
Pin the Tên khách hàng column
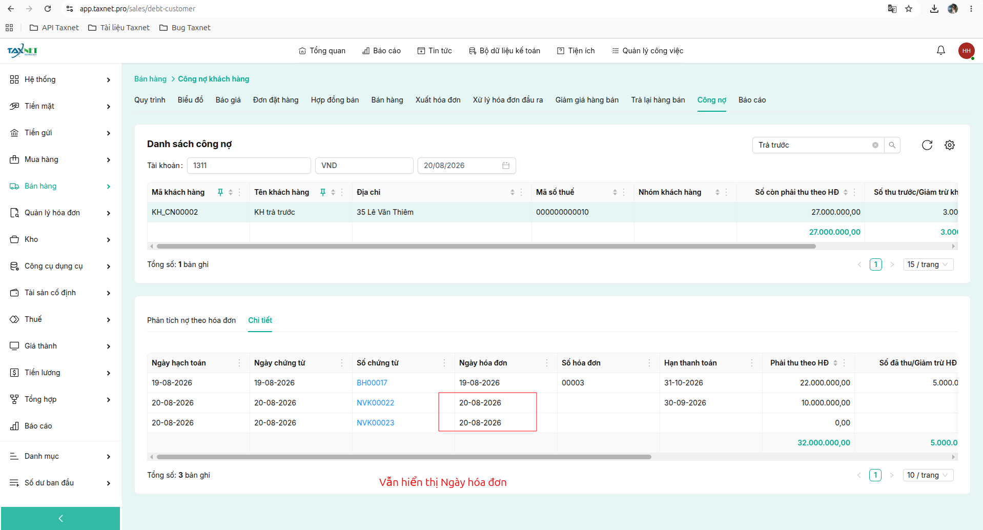[x=323, y=192]
